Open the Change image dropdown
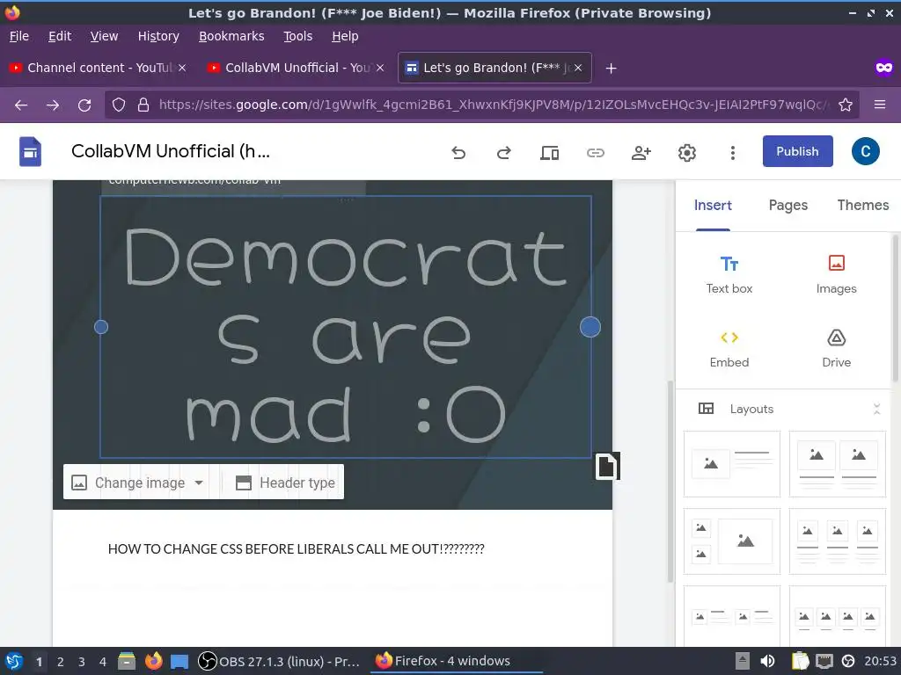The width and height of the screenshot is (901, 675). [138, 483]
